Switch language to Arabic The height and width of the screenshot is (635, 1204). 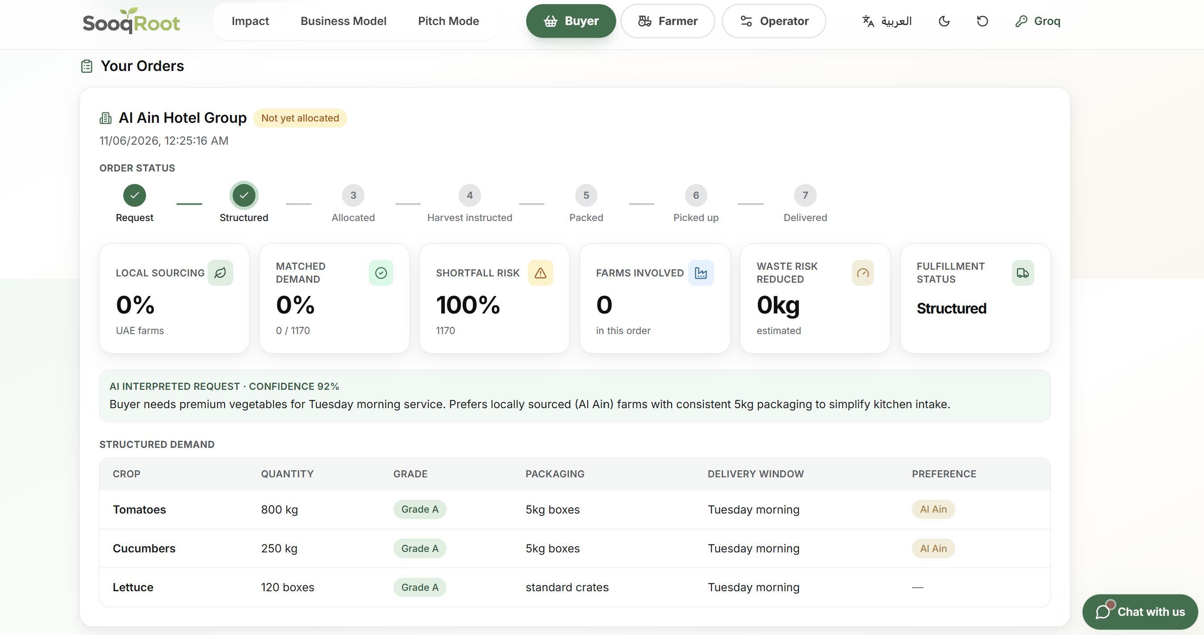coord(886,21)
